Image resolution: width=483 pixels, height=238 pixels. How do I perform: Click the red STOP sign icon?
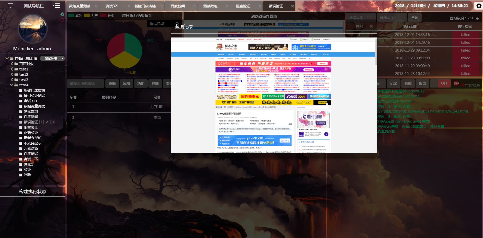point(456,84)
